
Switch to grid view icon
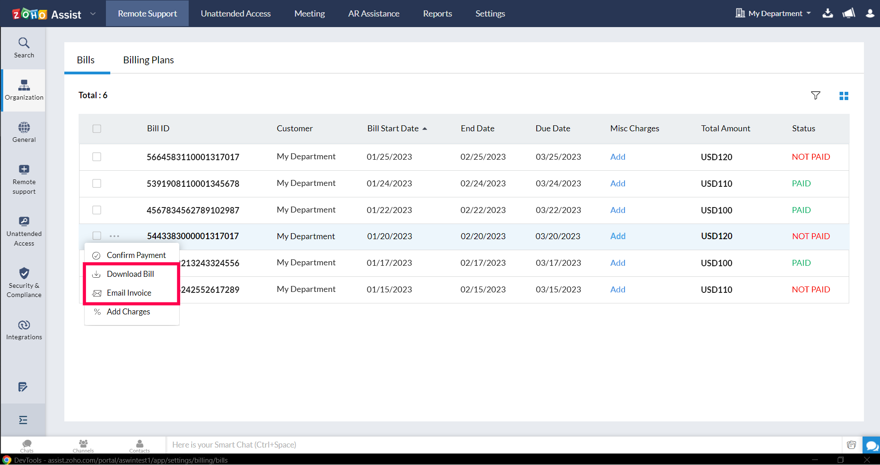point(844,95)
